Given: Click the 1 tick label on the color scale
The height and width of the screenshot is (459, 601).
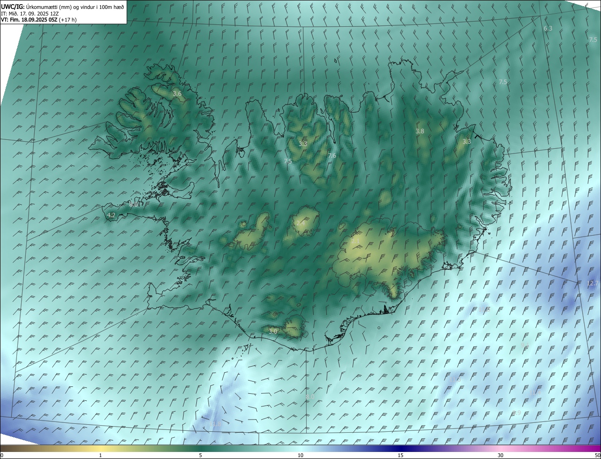Looking at the screenshot, I should [x=100, y=455].
